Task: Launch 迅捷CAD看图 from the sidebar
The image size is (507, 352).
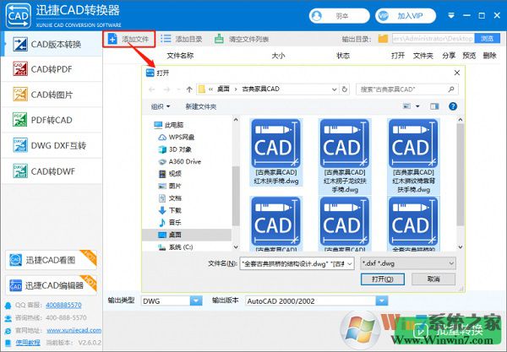Action: click(x=51, y=260)
